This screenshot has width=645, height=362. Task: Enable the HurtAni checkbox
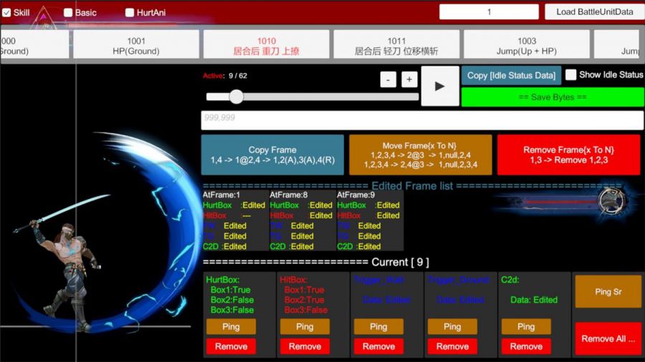point(130,13)
